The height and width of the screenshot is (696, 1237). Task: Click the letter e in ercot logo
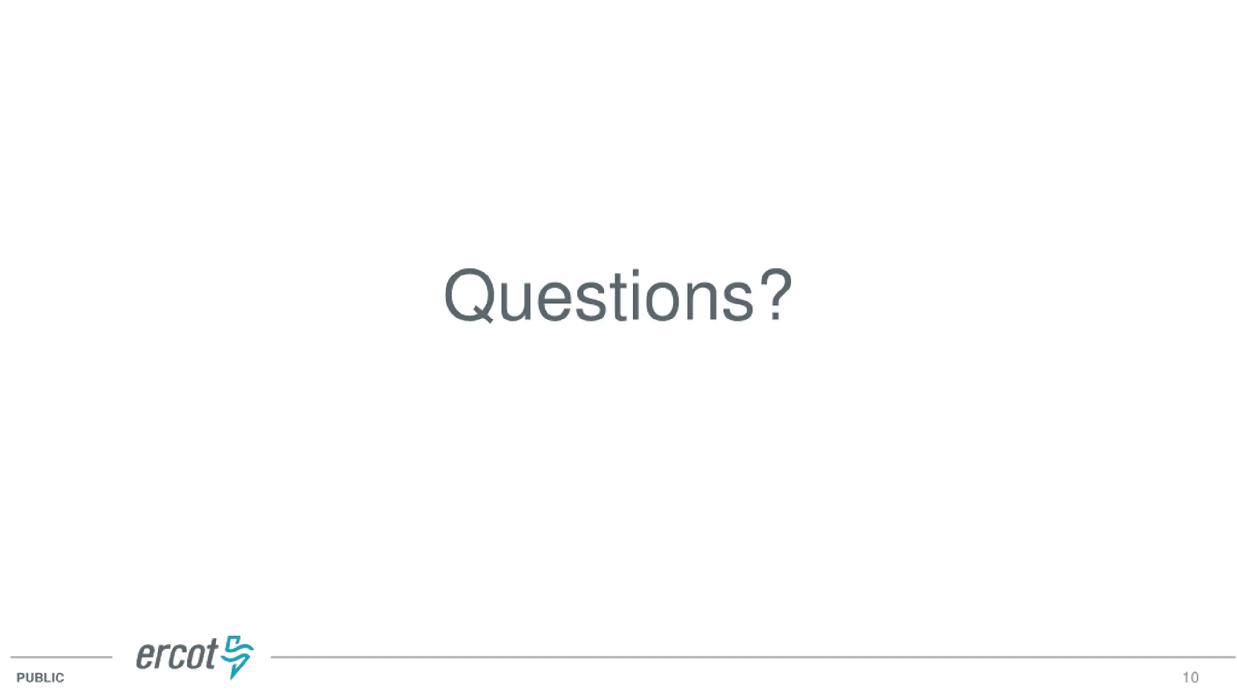coord(144,657)
